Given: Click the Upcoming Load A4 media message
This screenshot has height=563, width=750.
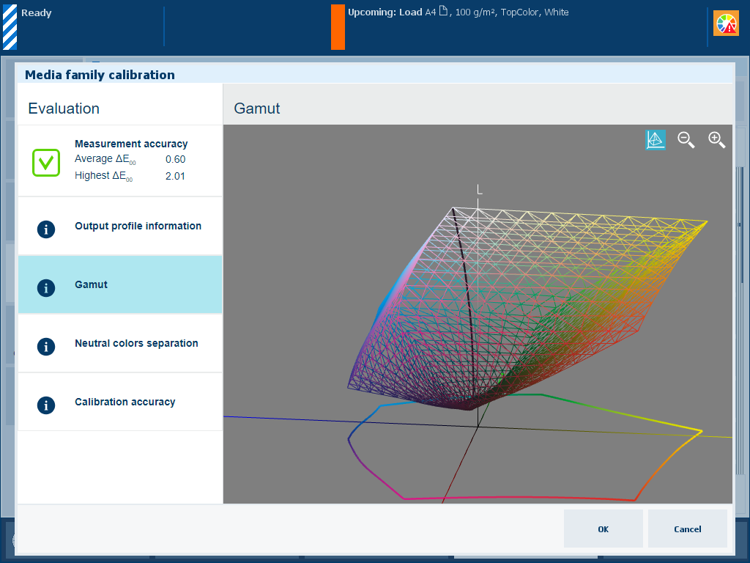Looking at the screenshot, I should (458, 12).
